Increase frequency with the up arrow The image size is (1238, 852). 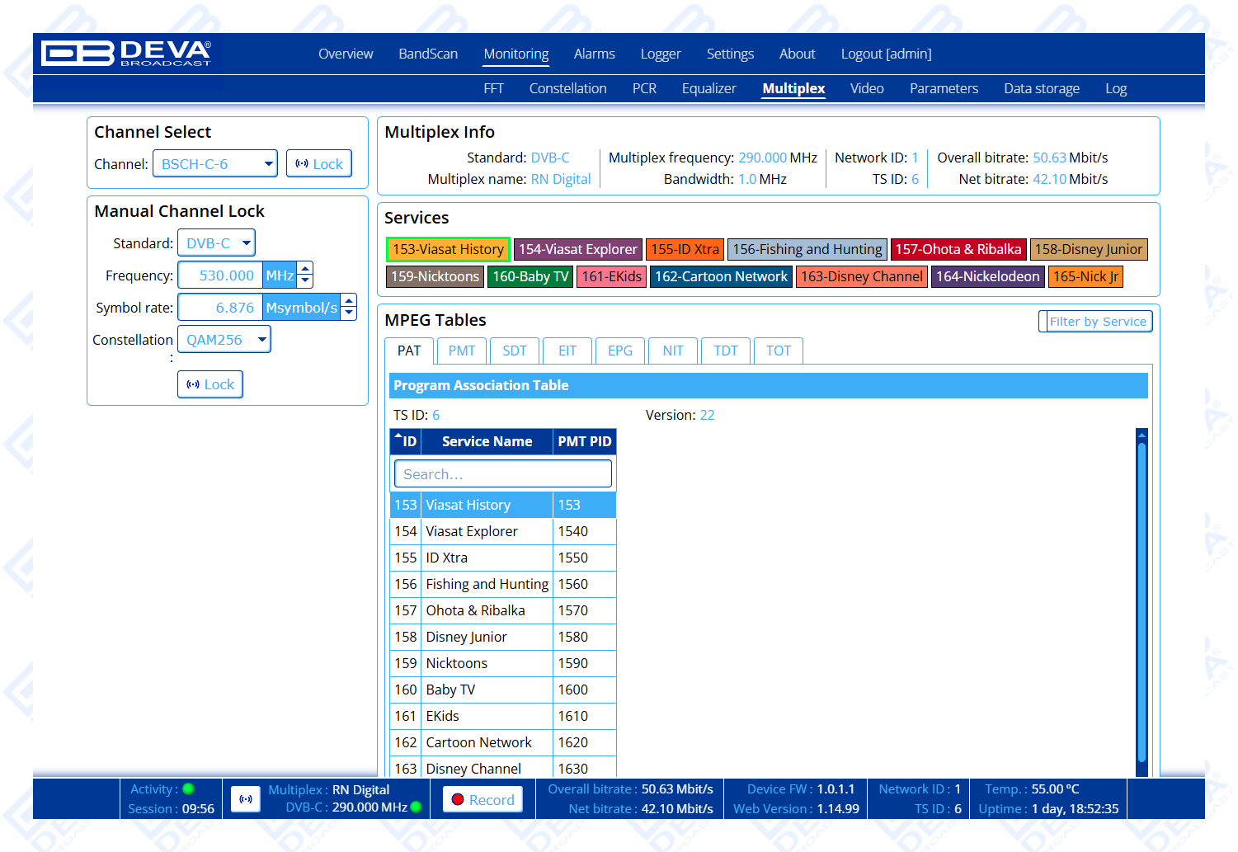(x=305, y=268)
